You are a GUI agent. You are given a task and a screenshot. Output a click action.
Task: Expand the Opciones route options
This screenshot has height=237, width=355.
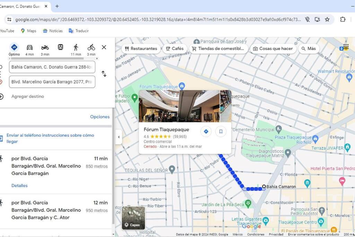point(99,117)
